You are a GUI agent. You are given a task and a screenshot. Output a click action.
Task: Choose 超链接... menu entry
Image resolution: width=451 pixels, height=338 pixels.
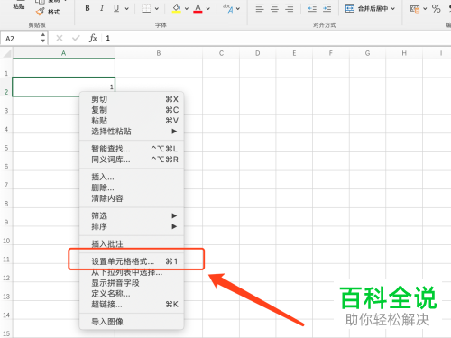pos(132,305)
